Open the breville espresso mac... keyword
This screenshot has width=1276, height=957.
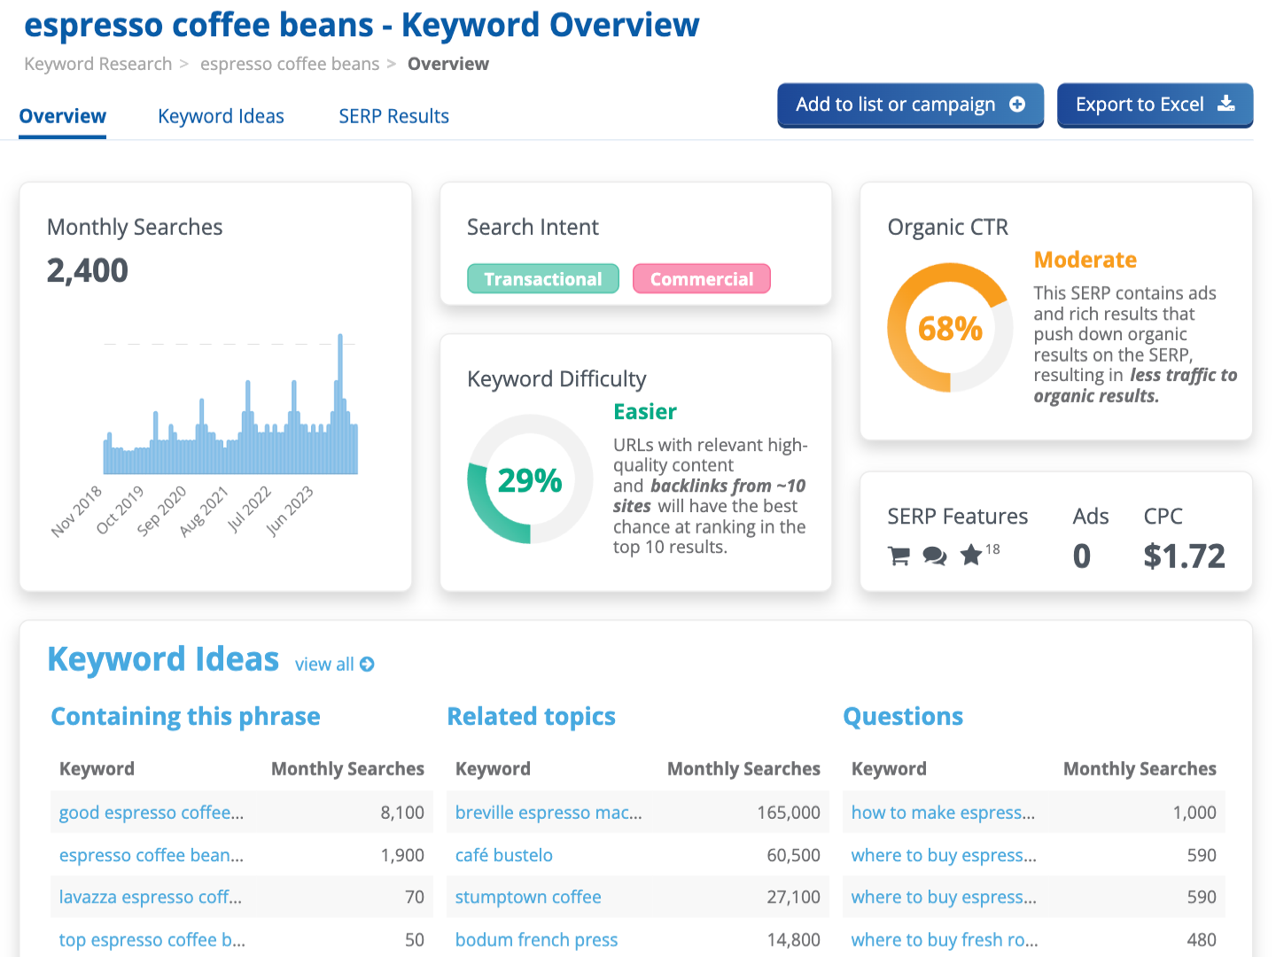tap(548, 813)
